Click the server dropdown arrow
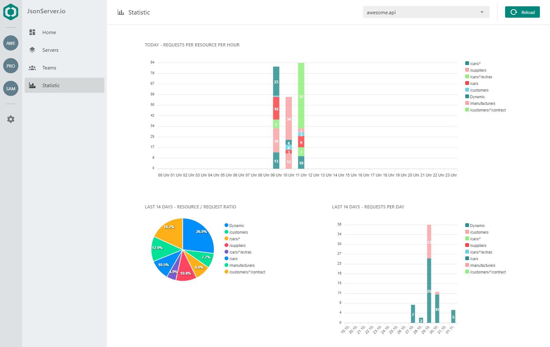 click(x=482, y=12)
